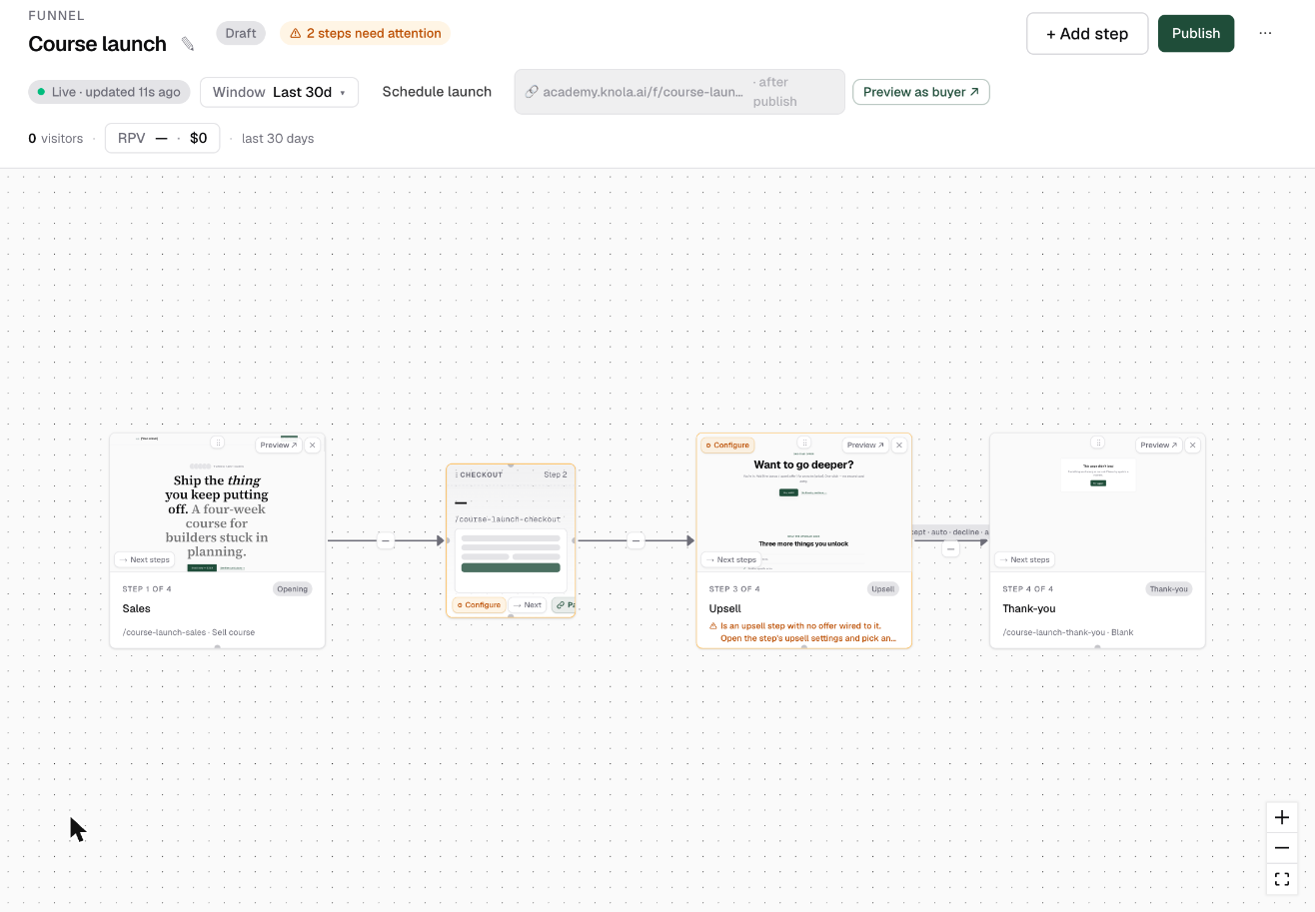Click the academy.knola.ai funnel URL field
Viewport: 1315px width, 912px height.
coord(679,92)
